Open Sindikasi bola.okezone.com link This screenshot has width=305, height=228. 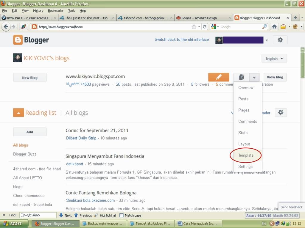(x=90, y=200)
